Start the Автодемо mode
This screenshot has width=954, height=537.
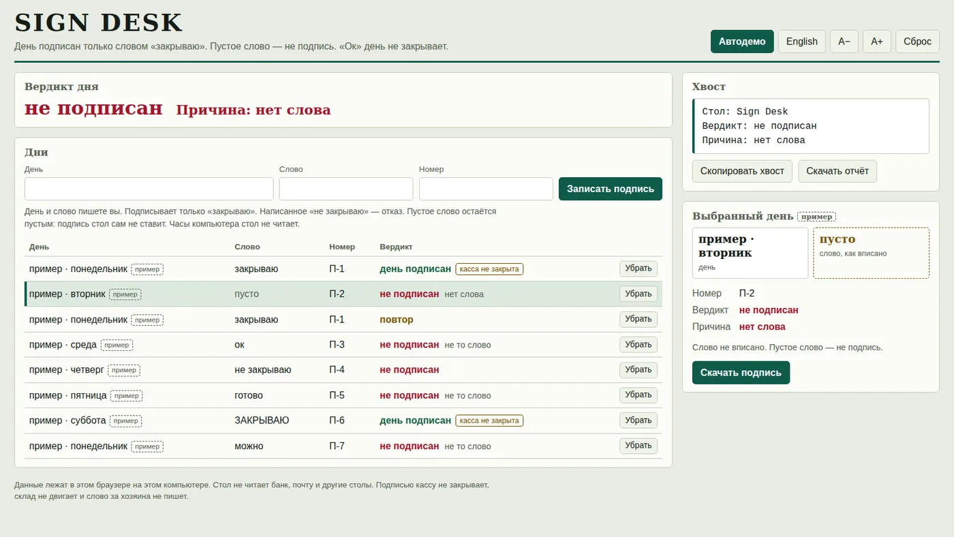[x=742, y=42]
